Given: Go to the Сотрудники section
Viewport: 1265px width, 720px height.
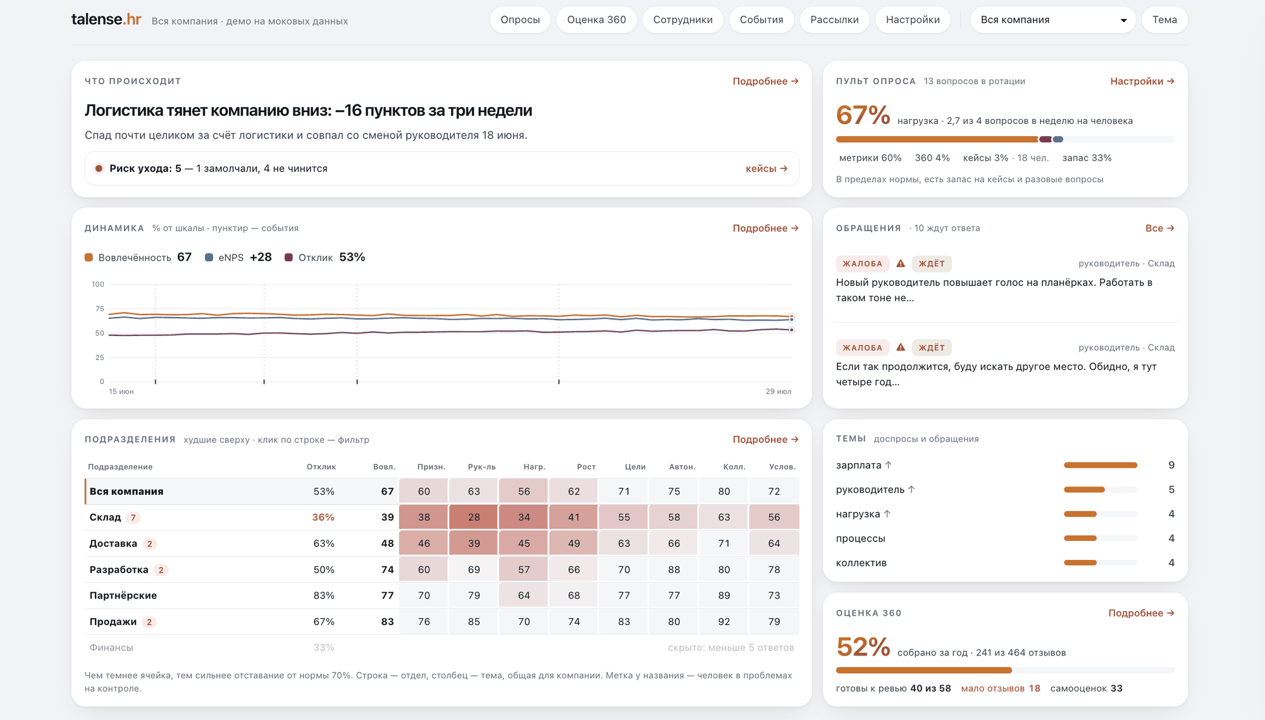Looking at the screenshot, I should coord(682,20).
